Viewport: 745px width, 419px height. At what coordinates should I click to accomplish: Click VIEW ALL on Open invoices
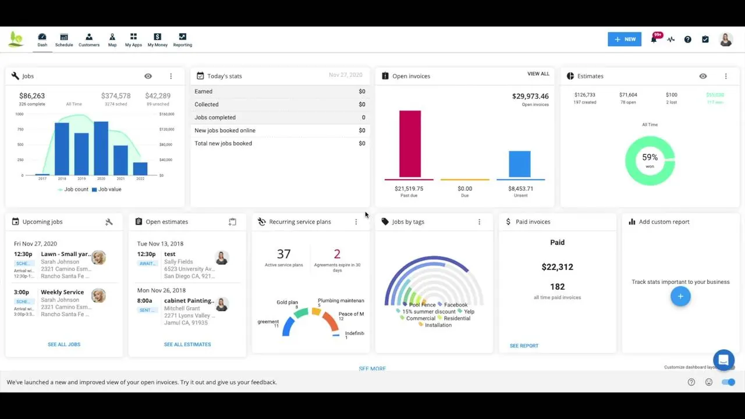538,74
